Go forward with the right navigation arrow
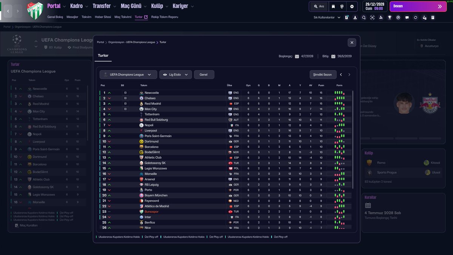 coord(18,11)
